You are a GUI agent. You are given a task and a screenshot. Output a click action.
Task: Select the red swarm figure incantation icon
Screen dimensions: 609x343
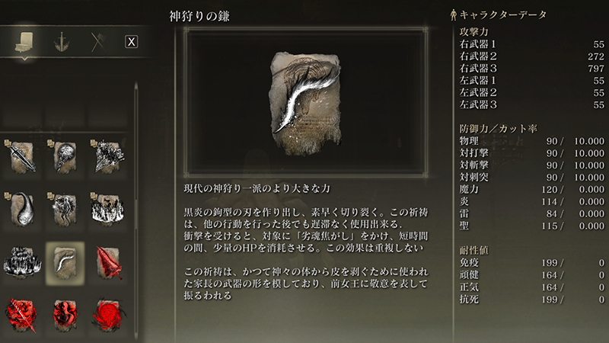tap(65, 315)
